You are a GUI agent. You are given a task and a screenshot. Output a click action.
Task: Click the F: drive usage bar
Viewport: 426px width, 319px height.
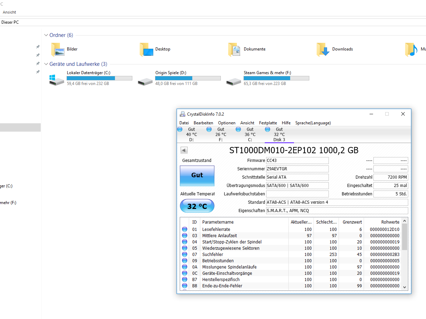point(276,78)
